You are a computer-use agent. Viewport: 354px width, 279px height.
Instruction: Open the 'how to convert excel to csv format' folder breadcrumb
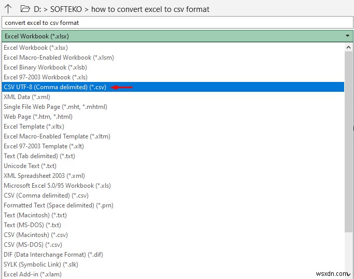click(x=150, y=9)
